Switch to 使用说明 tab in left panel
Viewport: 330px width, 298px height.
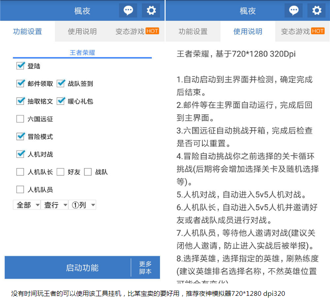tap(82, 31)
